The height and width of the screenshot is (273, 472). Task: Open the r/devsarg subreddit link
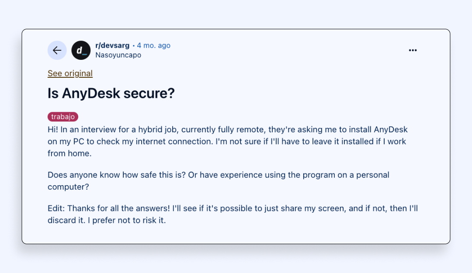pos(112,45)
